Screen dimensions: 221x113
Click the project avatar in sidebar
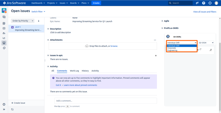tap(4, 11)
